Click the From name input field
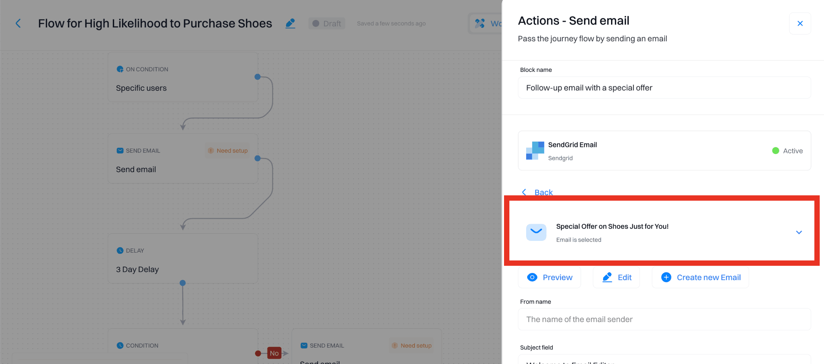Viewport: 824px width, 364px height. [x=664, y=319]
